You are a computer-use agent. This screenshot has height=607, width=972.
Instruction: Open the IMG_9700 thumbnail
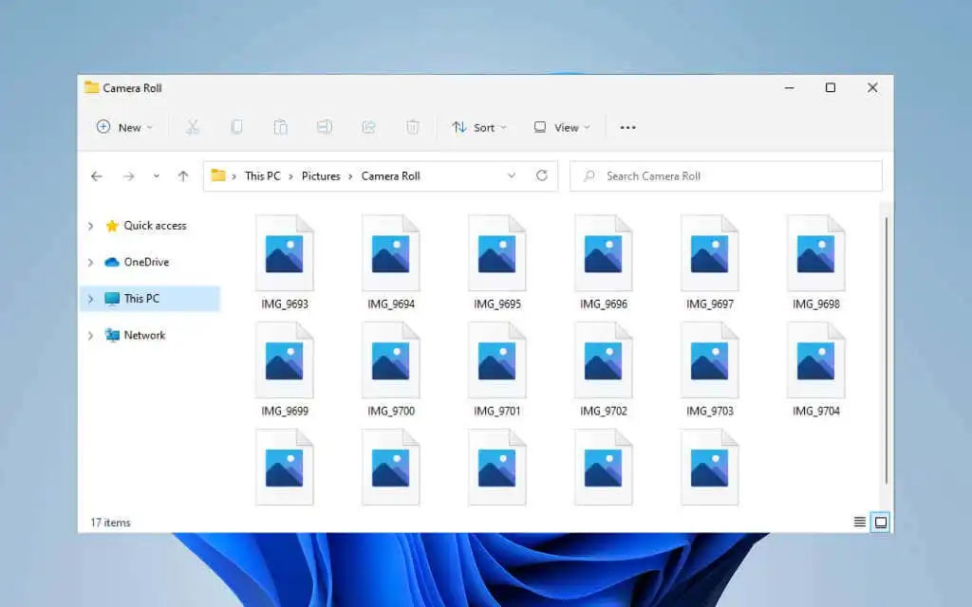pos(390,360)
